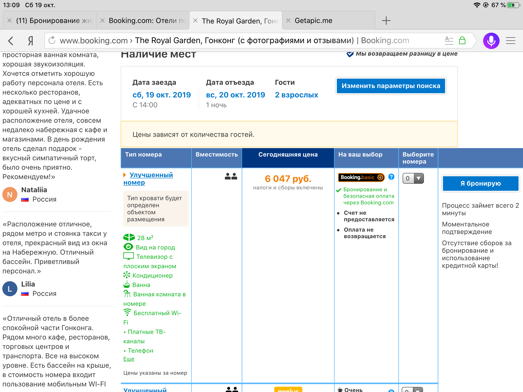
Task: Open the Yandex home icon
Action: pyautogui.click(x=31, y=41)
